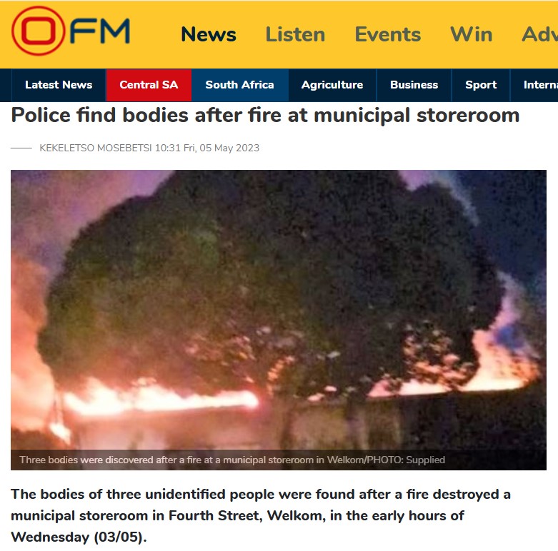Click the article intro paragraph text
558x551 pixels.
[x=261, y=515]
